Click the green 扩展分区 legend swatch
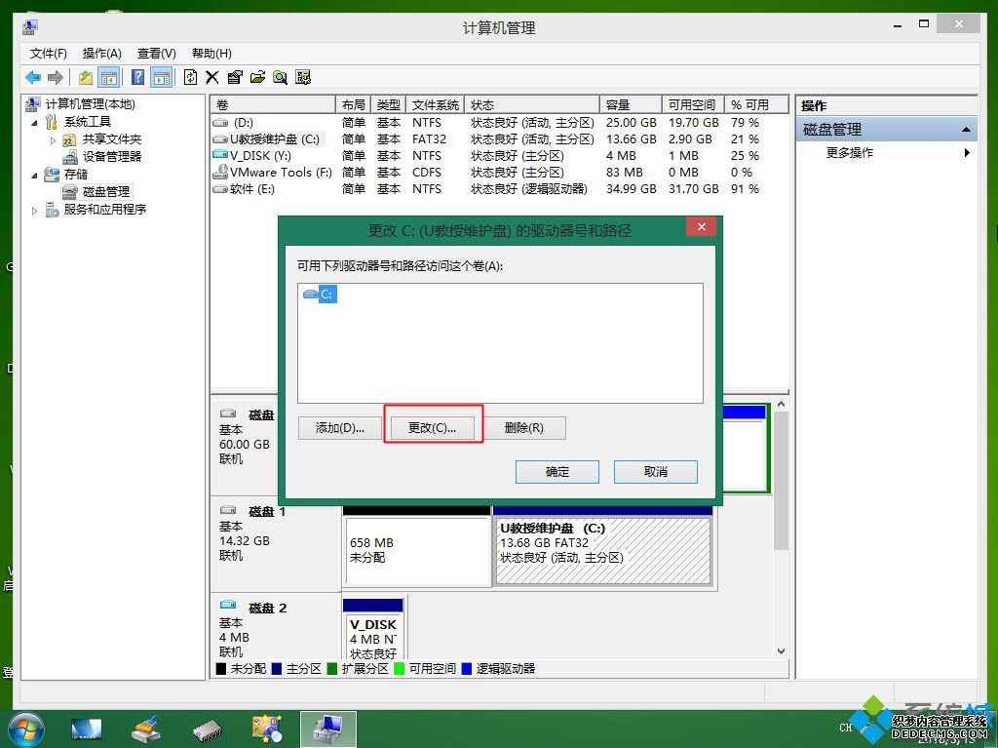This screenshot has width=998, height=748. (x=331, y=668)
